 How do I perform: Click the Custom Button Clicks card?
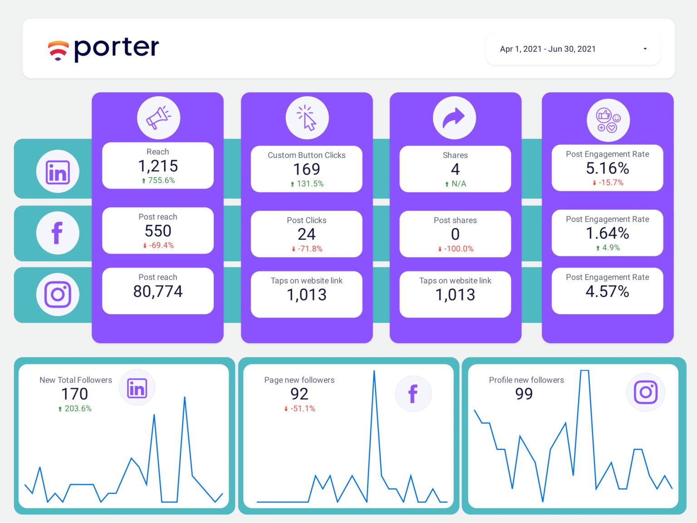pyautogui.click(x=306, y=169)
